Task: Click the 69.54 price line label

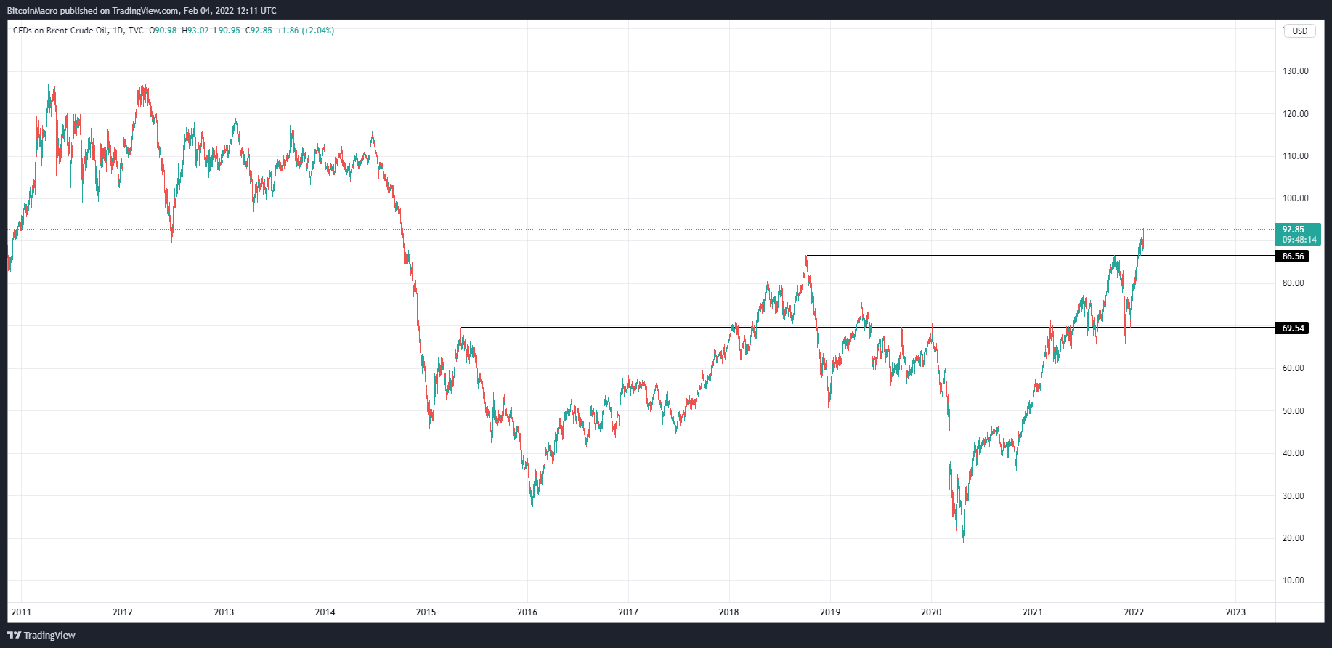Action: (x=1293, y=328)
